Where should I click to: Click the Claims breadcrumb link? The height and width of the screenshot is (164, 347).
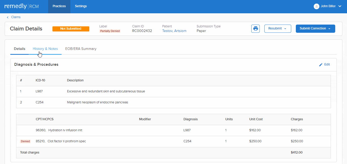(16, 17)
